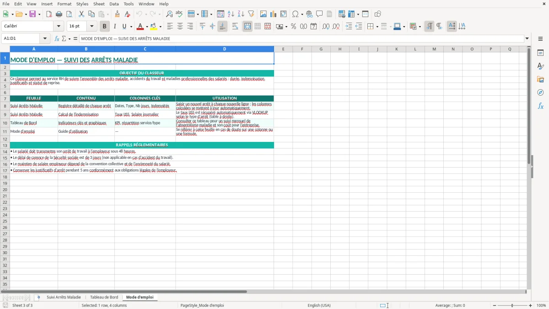Screen dimensions: 549x309
Task: Open Print Preview toggle
Action: tap(69, 14)
